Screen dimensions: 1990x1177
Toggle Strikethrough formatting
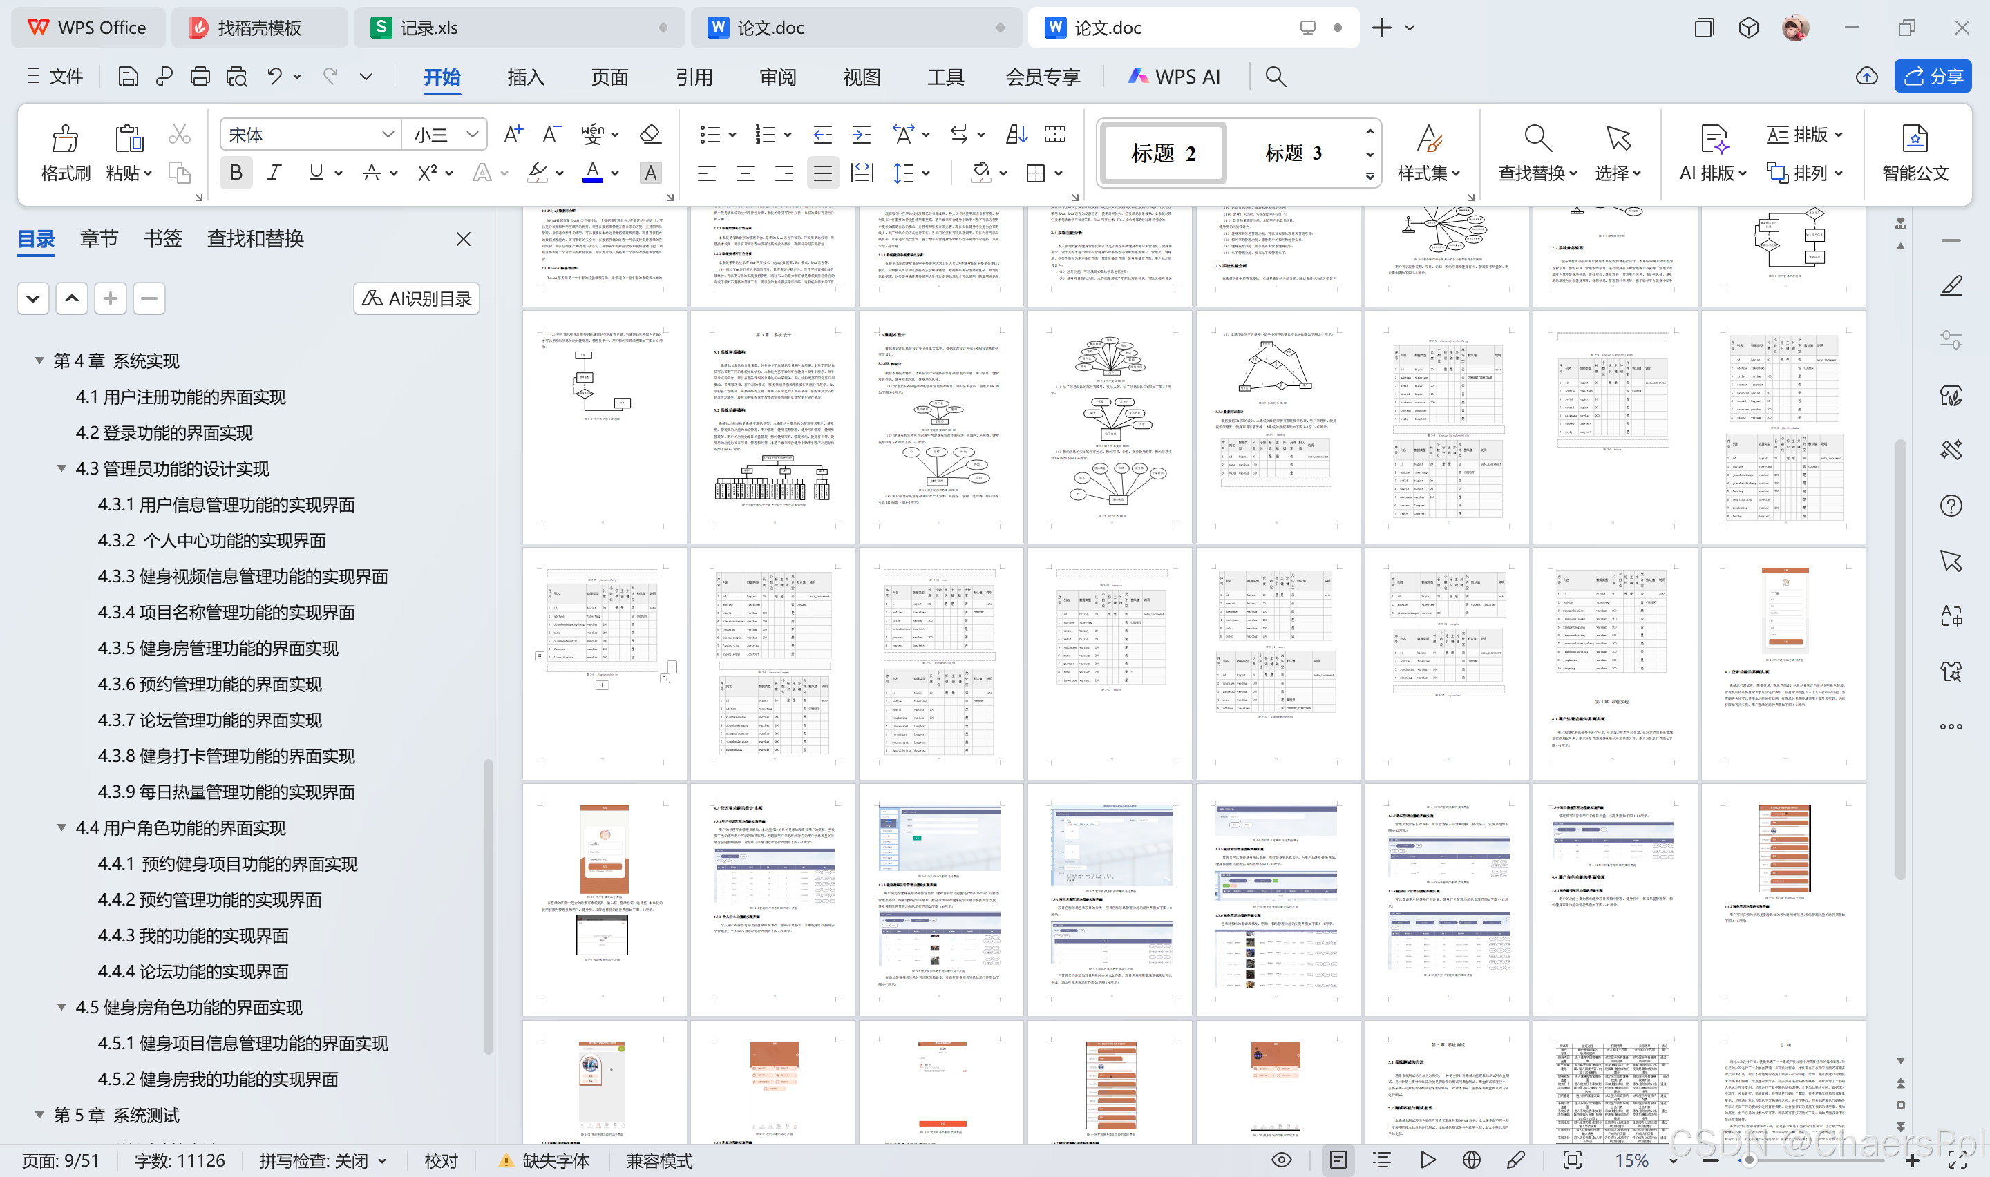pos(371,173)
